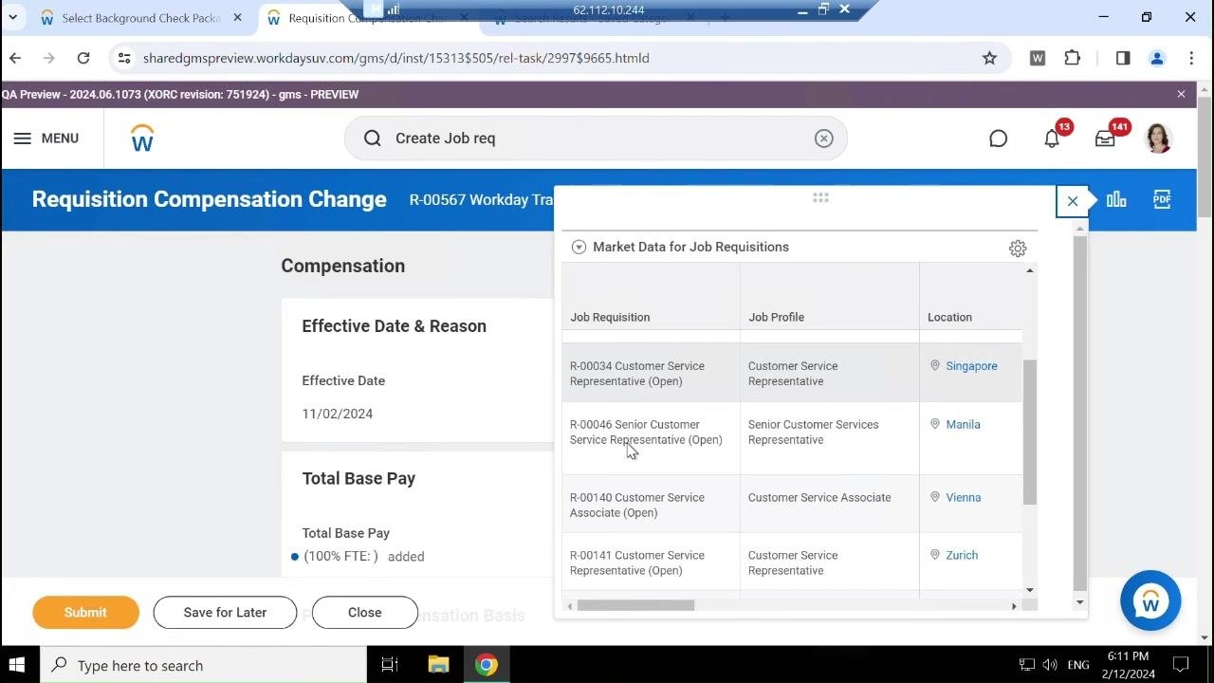Open the Workday home logo
The width and height of the screenshot is (1214, 683).
[142, 138]
